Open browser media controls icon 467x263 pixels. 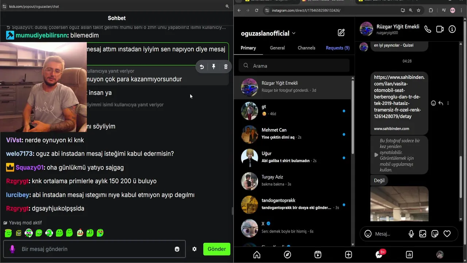point(444,10)
